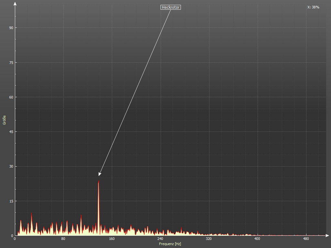This screenshot has width=331, height=248.
Task: Select the 15 tick label on y-axis
Action: pyautogui.click(x=11, y=201)
